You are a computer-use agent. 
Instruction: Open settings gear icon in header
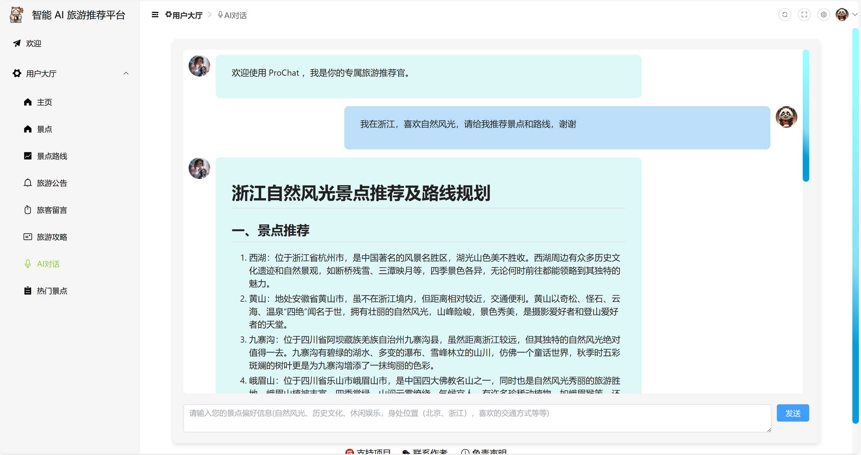click(x=823, y=15)
